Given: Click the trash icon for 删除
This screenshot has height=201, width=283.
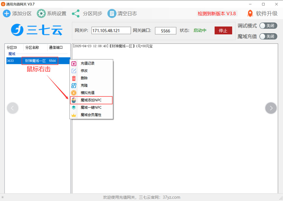Looking at the screenshot, I should 74,78.
